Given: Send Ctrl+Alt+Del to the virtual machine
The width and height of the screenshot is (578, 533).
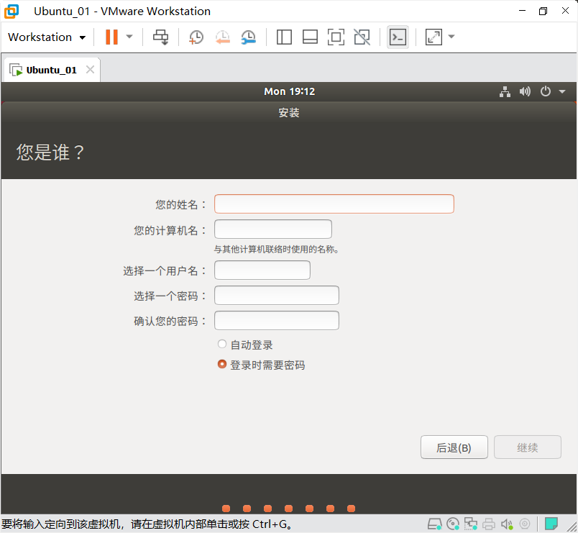Looking at the screenshot, I should point(161,37).
